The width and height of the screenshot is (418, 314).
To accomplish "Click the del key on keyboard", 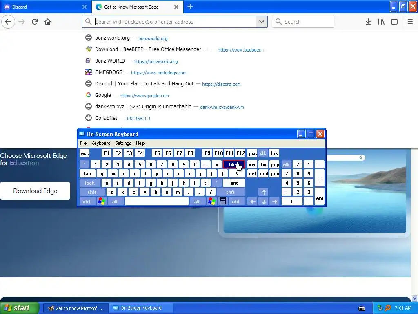I will (252, 174).
